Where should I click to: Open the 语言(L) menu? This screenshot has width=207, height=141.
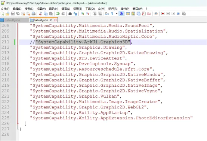coord(66,9)
